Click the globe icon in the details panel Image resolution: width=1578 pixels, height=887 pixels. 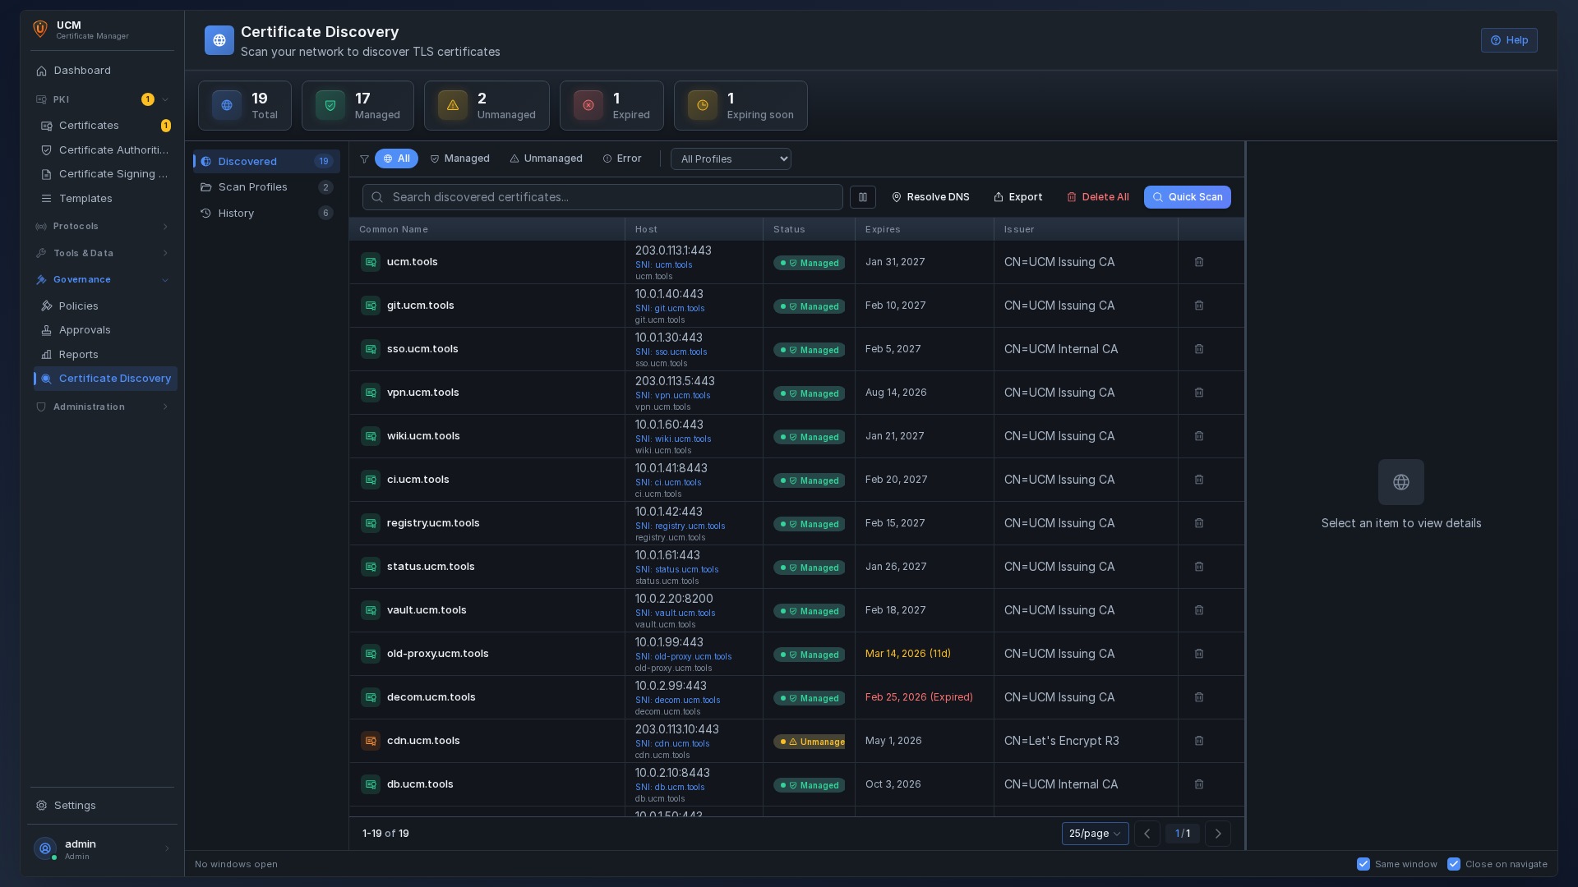pos(1401,482)
